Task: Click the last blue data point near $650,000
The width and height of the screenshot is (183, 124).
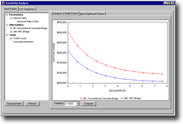Action: [162, 81]
